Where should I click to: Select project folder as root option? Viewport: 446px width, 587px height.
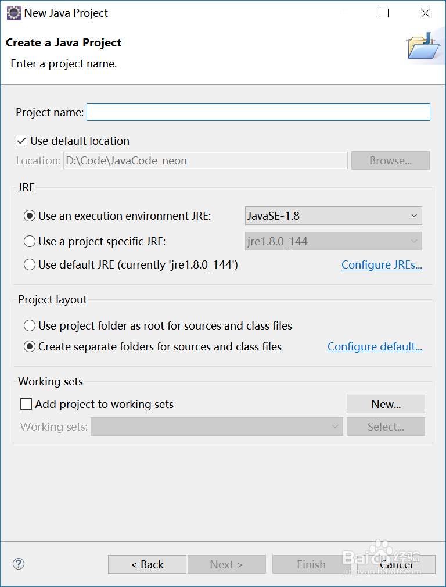tap(30, 325)
